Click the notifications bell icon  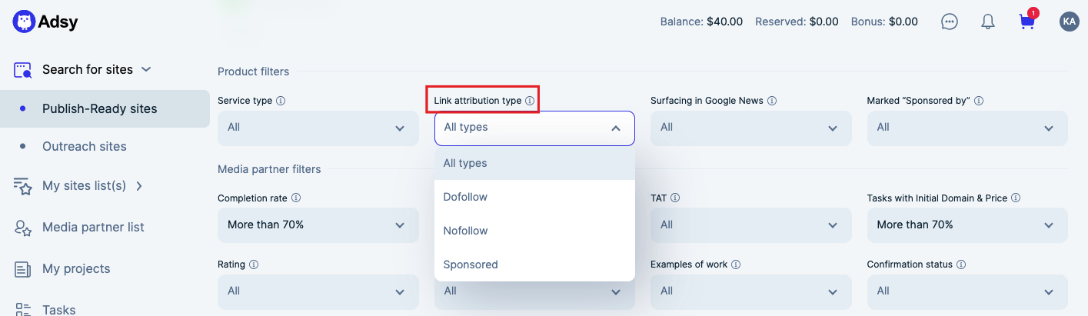988,22
